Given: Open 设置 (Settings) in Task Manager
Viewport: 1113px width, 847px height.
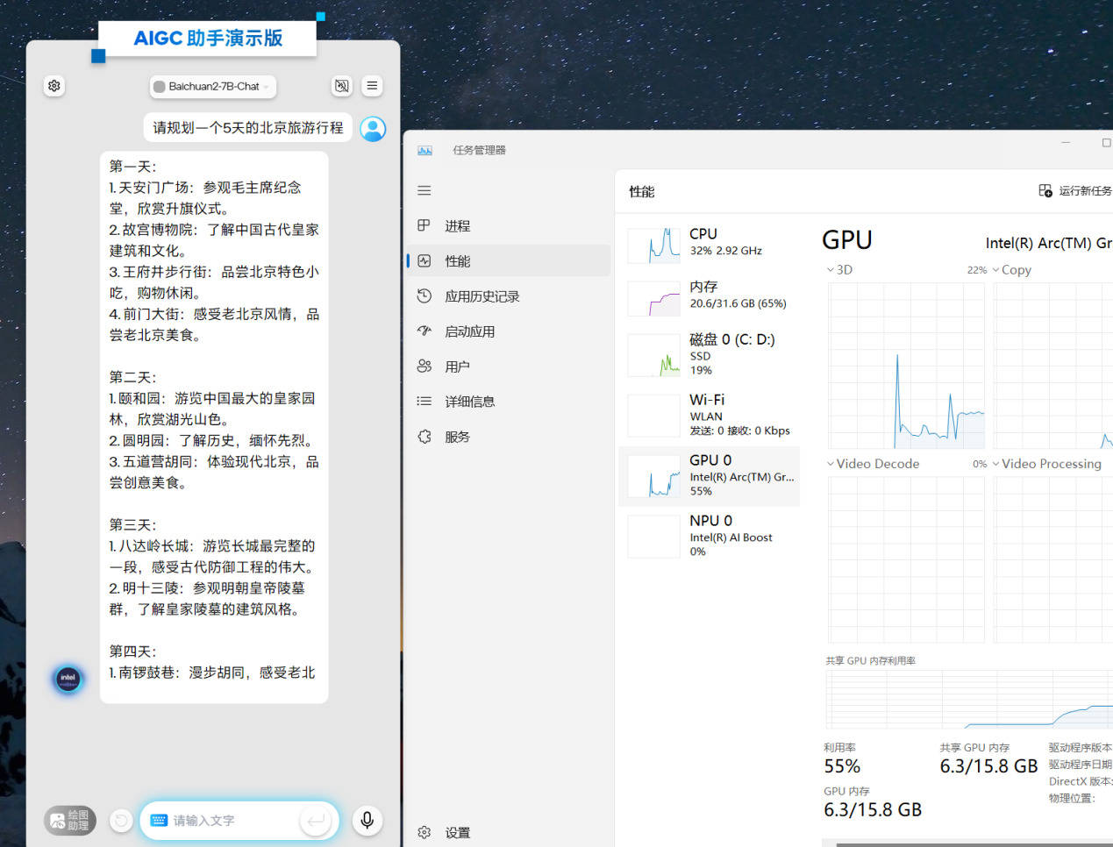Looking at the screenshot, I should pos(456,832).
